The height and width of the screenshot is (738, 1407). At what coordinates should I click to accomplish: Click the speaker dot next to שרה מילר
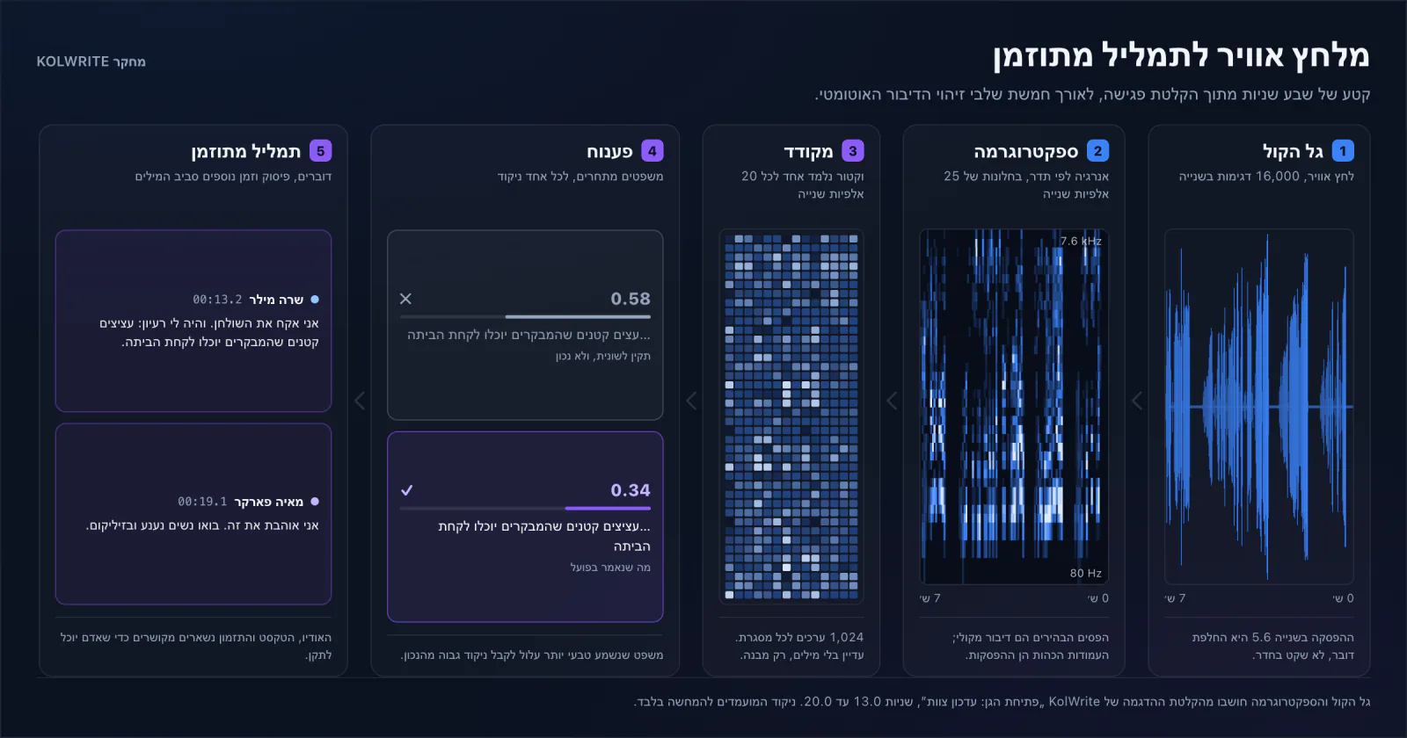pyautogui.click(x=315, y=300)
